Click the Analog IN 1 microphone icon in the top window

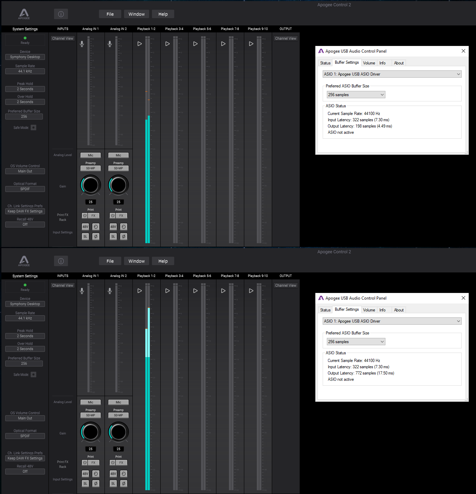pos(82,44)
